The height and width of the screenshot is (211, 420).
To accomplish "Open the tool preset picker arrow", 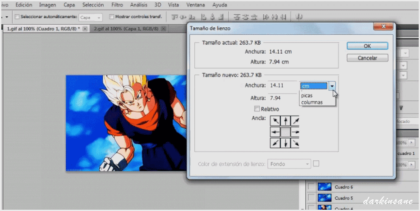I will point(6,17).
